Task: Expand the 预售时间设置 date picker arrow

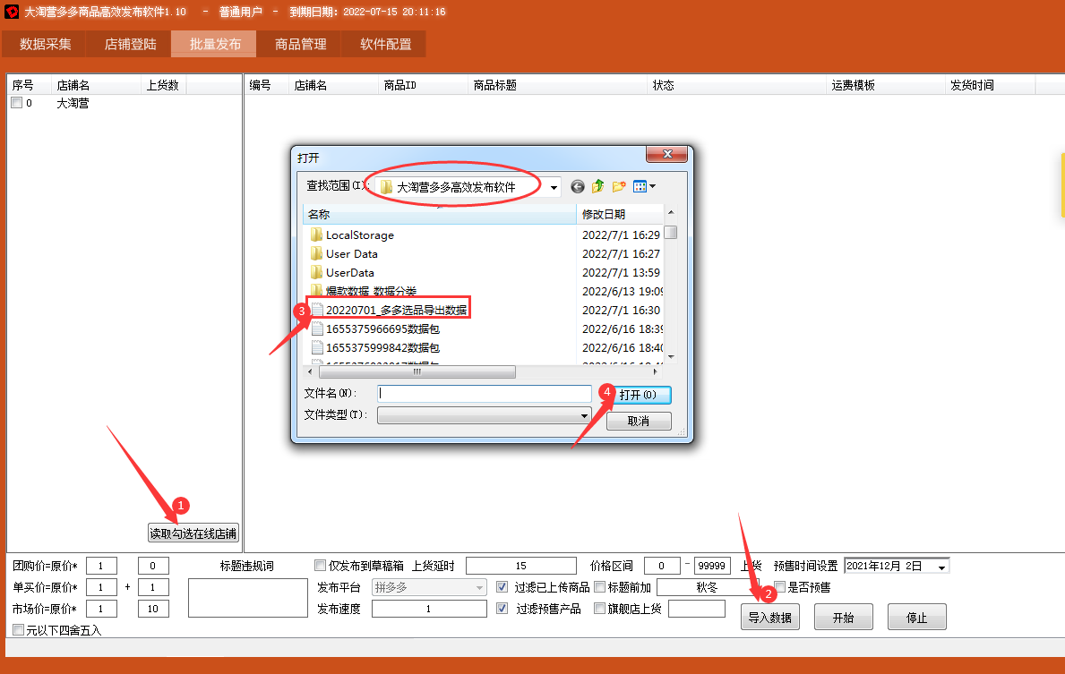Action: coord(941,566)
